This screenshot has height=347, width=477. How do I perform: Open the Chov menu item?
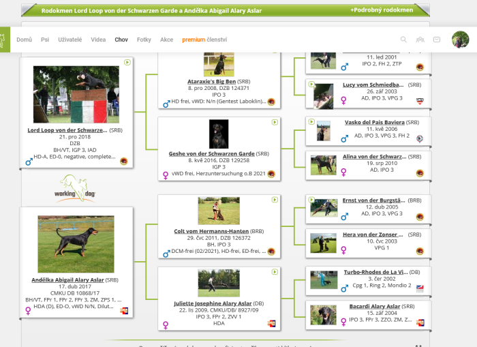121,40
